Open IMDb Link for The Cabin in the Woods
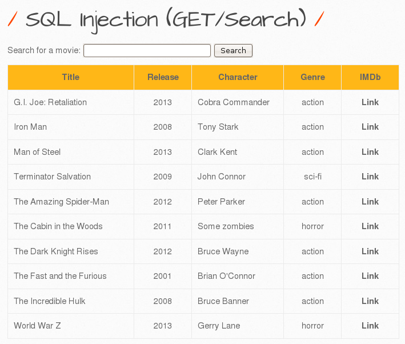This screenshot has height=344, width=405. pos(370,226)
